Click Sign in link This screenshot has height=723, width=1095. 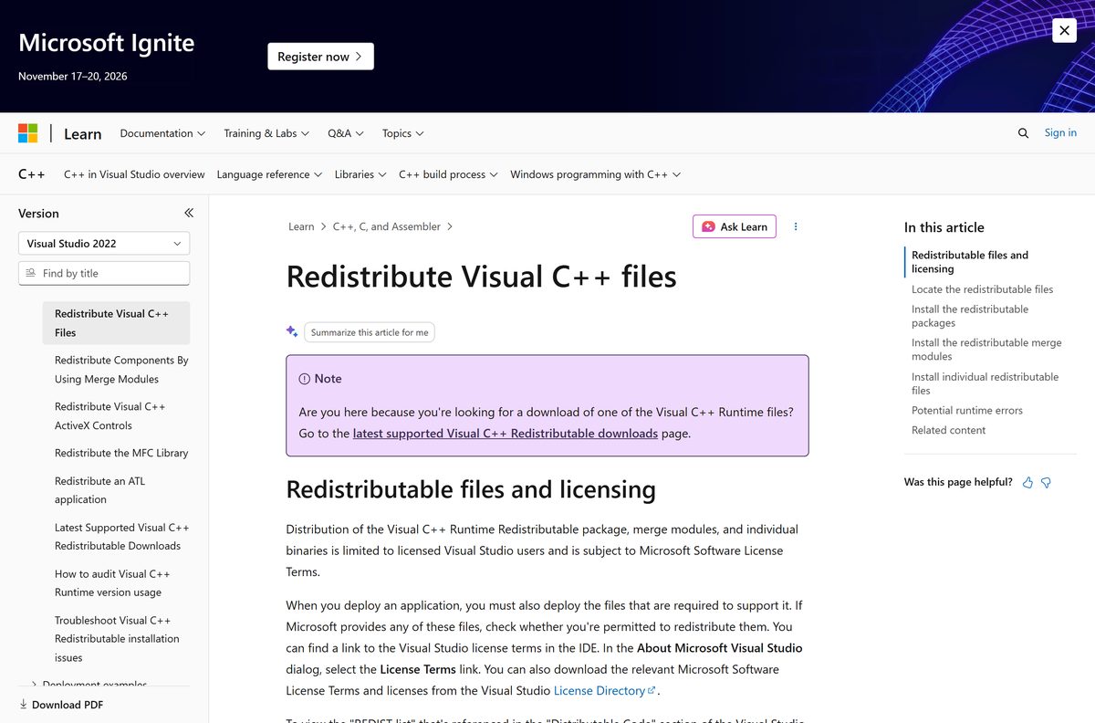(x=1060, y=132)
